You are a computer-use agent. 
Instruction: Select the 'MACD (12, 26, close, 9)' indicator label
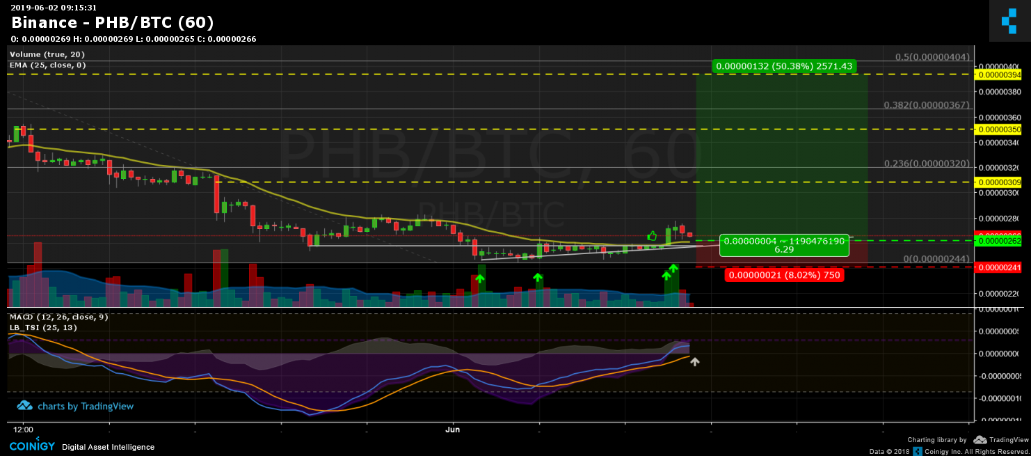pyautogui.click(x=58, y=317)
